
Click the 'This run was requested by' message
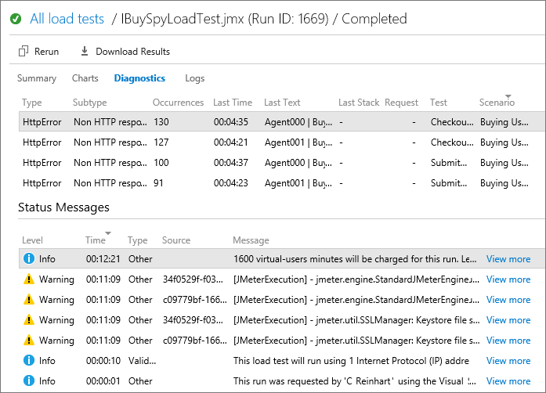point(355,381)
